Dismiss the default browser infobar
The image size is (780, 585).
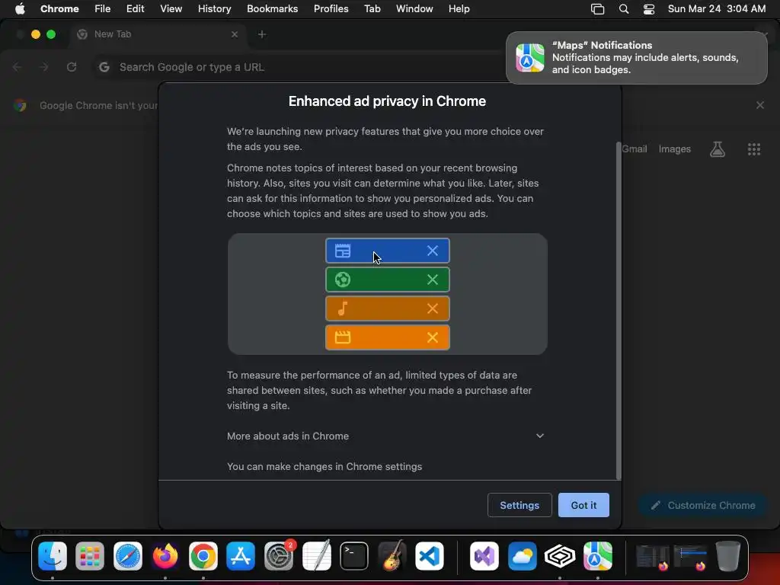(x=759, y=105)
